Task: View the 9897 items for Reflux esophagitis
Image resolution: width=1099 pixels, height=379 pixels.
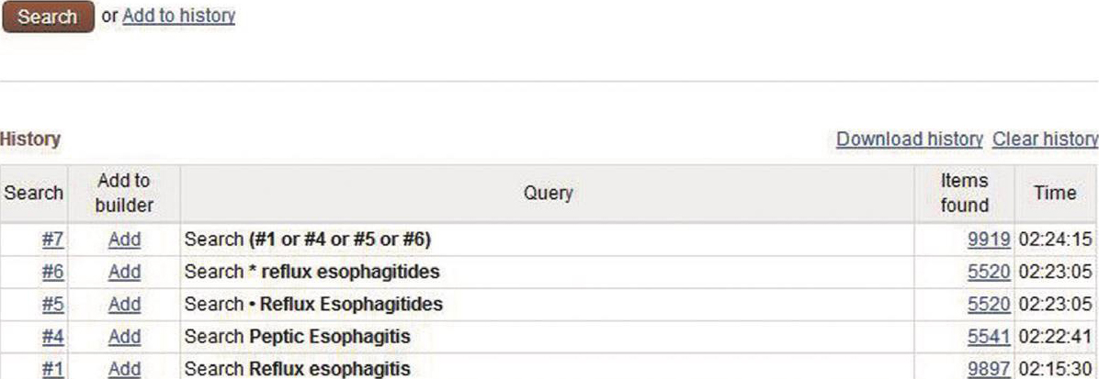Action: click(x=989, y=369)
